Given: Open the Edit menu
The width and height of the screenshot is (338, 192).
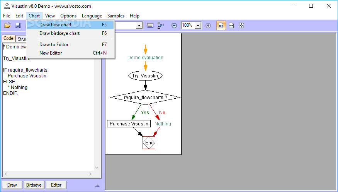Looking at the screenshot, I should point(19,16).
